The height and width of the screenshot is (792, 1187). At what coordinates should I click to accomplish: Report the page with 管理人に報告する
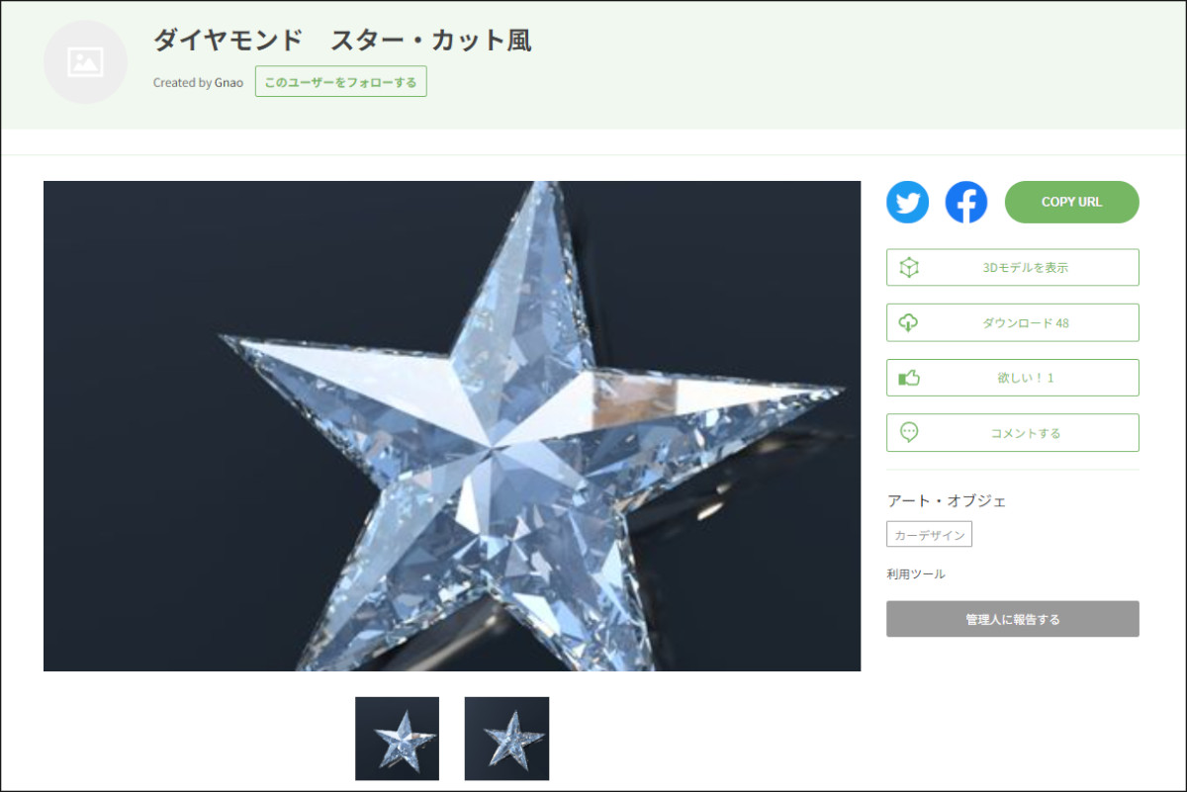pos(1013,619)
